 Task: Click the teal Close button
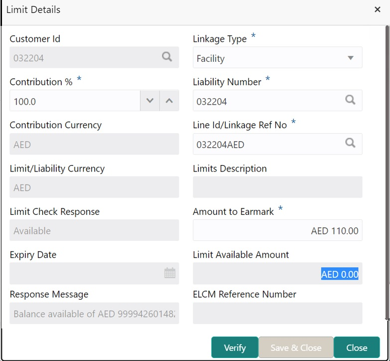point(357,348)
